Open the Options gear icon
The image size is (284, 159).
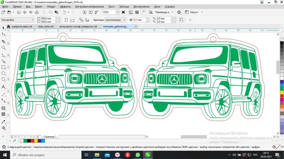coord(179,12)
